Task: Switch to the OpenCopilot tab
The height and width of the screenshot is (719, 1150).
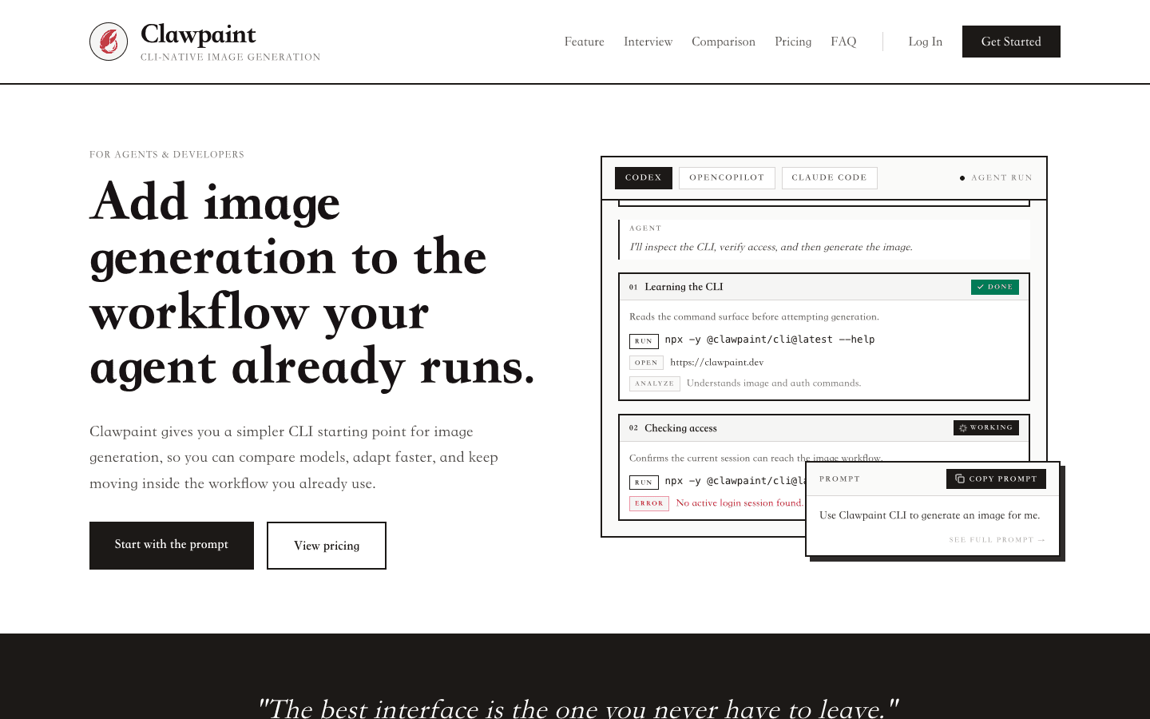Action: click(x=727, y=178)
